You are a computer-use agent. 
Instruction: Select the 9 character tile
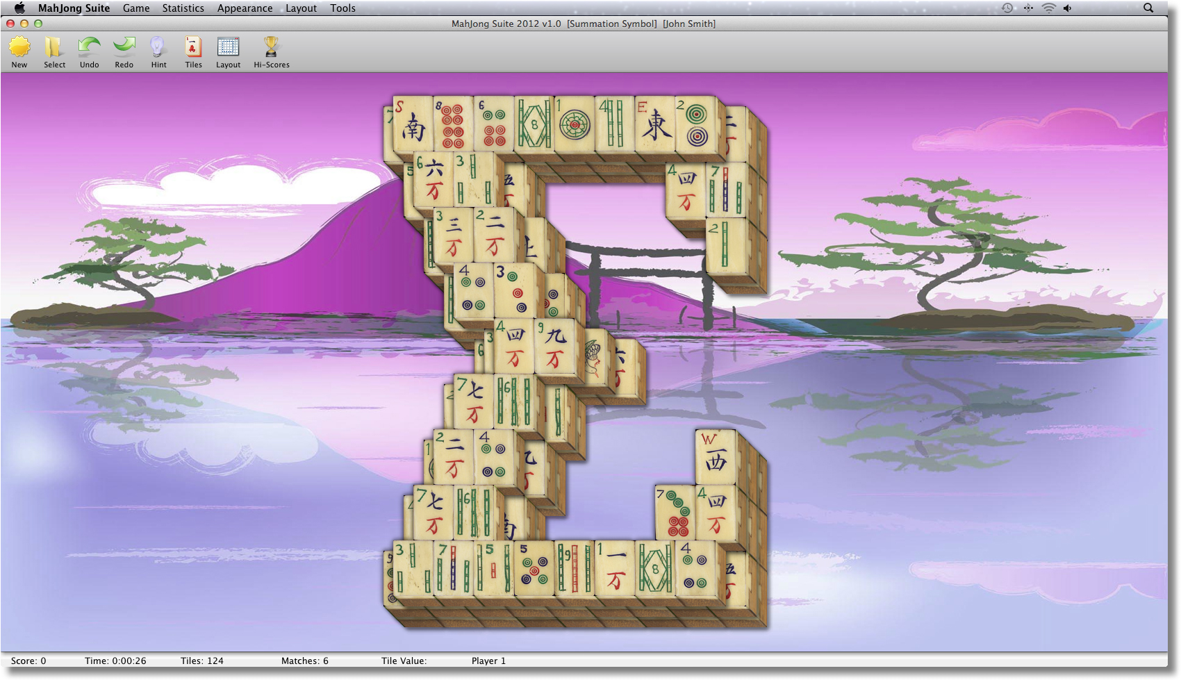(x=555, y=346)
